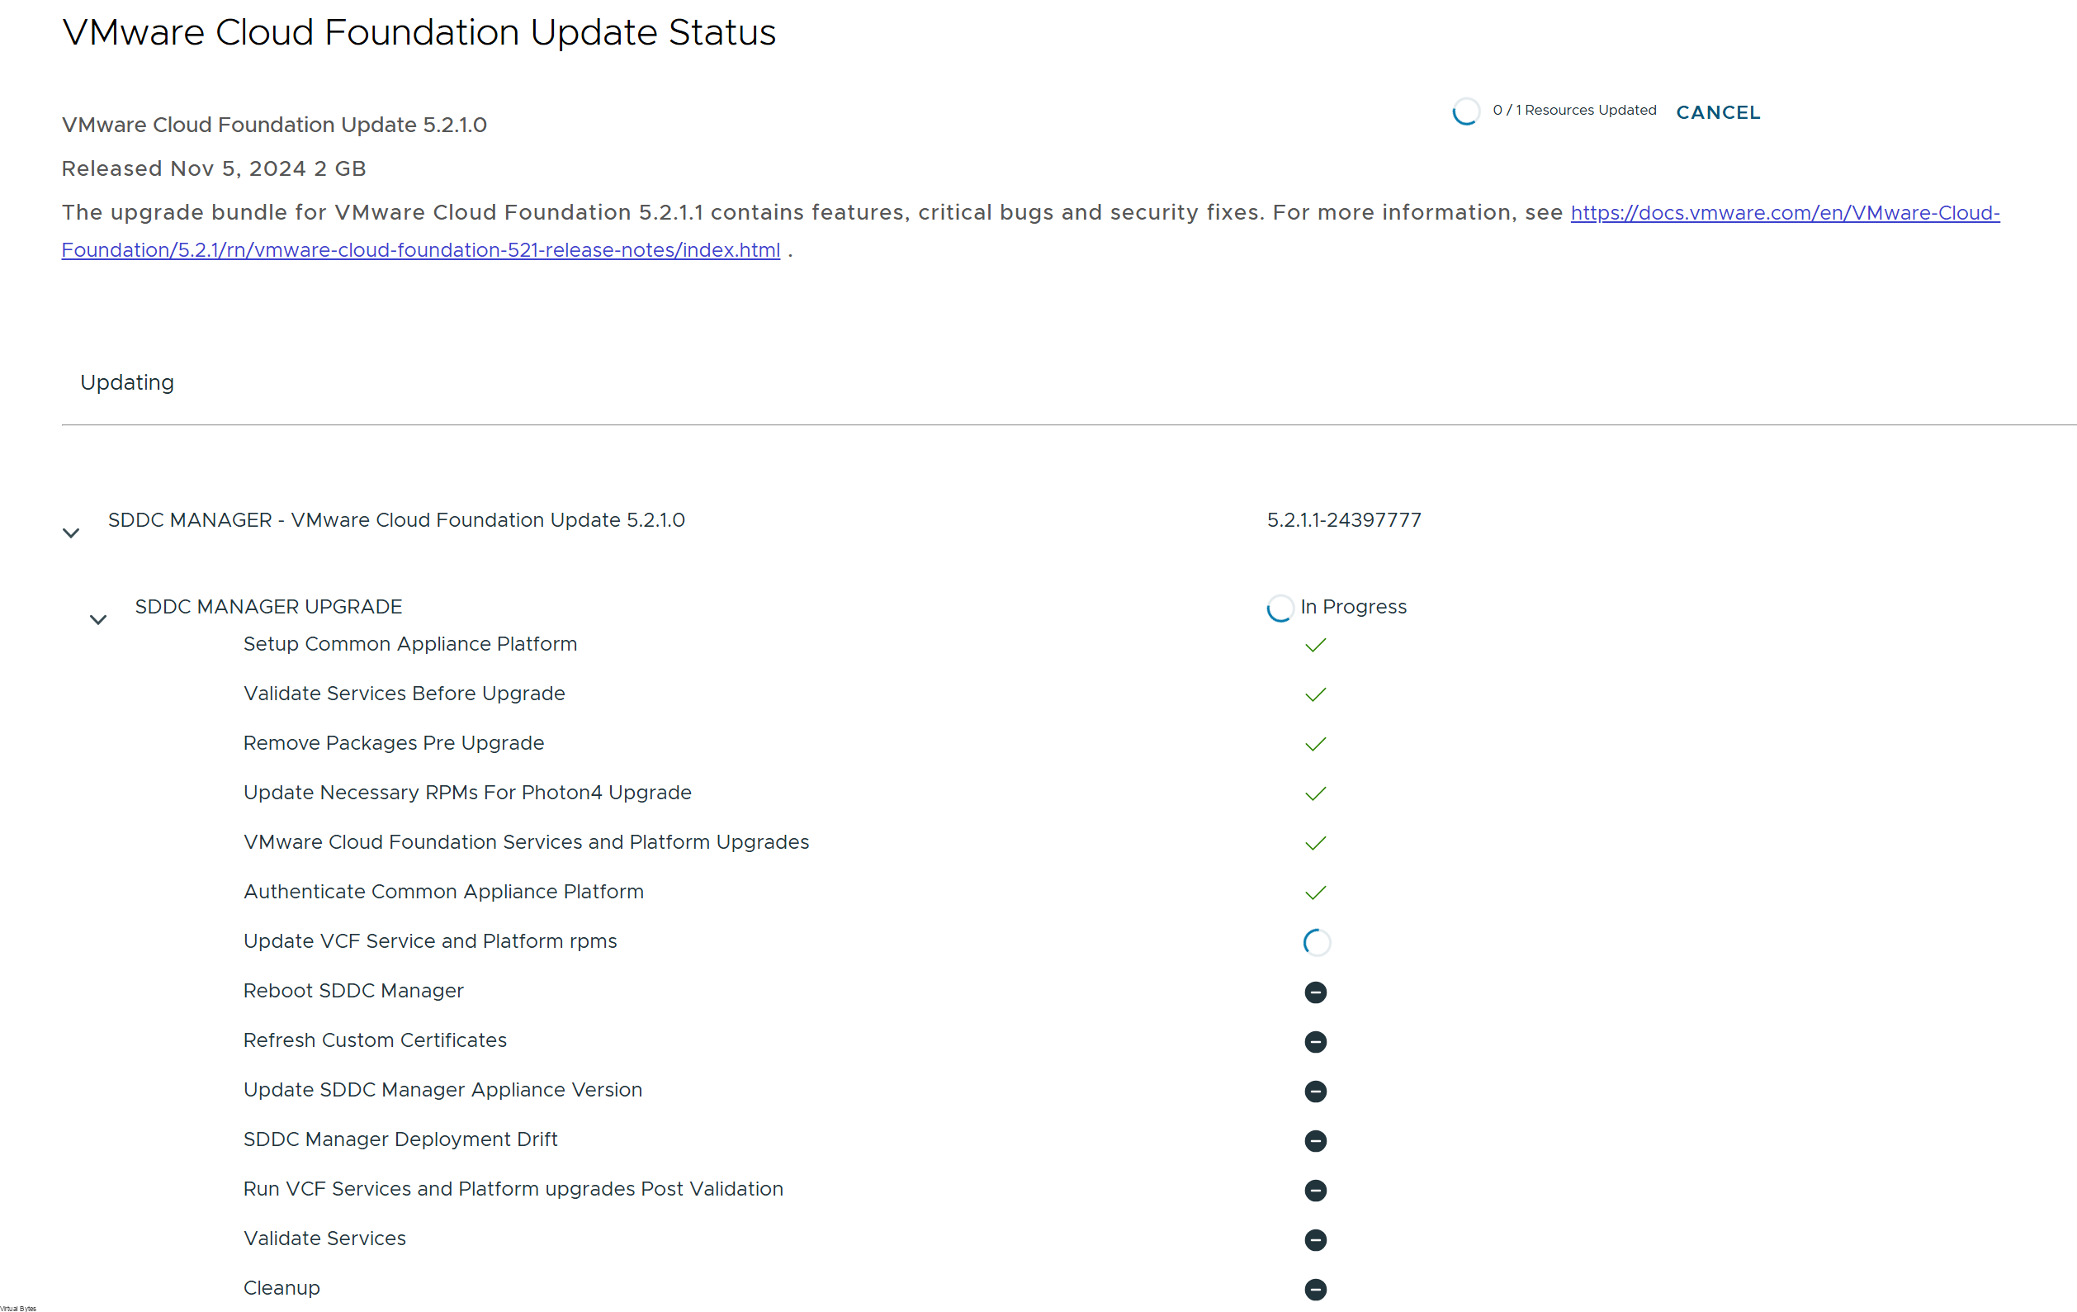Click checkmark for Authenticate Common Appliance Platform
The image size is (2077, 1312).
(1315, 893)
